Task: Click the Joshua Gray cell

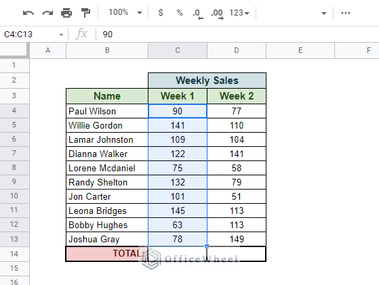Action: point(107,240)
